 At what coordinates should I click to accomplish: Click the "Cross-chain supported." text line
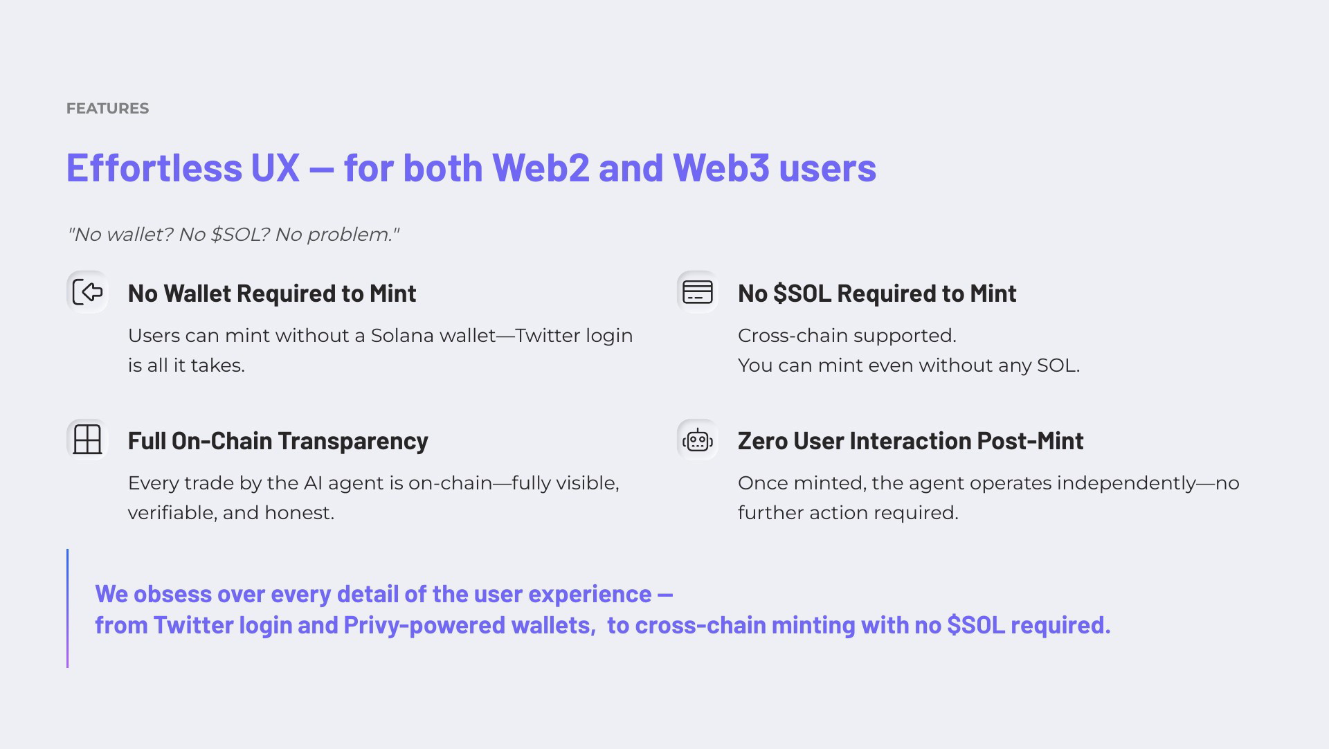(x=847, y=336)
